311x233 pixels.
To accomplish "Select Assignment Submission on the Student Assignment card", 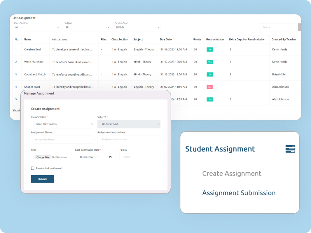I will point(239,193).
